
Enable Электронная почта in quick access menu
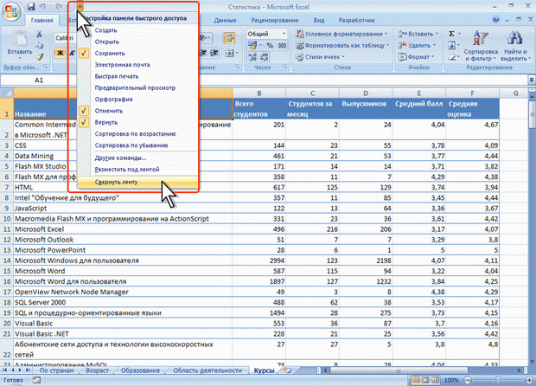tap(137, 65)
